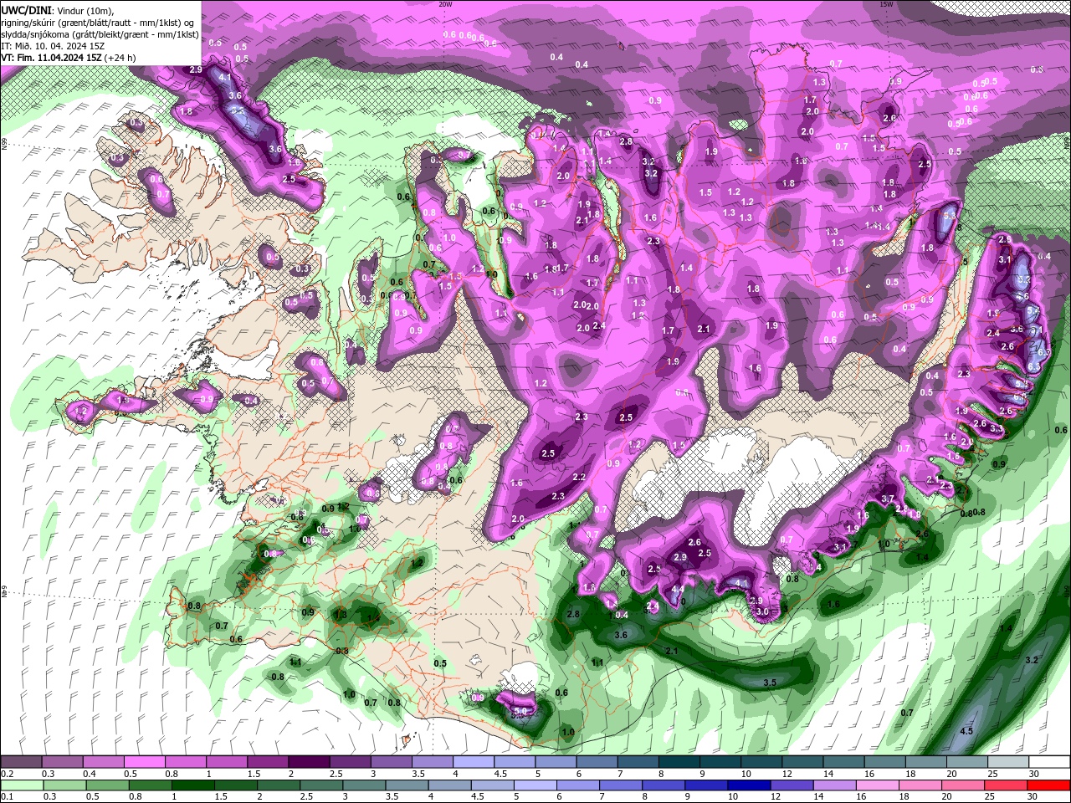This screenshot has height=803, width=1071.
Task: Pick the bright pink snow swatch between 0.5 and 0.8
Action: (x=144, y=762)
